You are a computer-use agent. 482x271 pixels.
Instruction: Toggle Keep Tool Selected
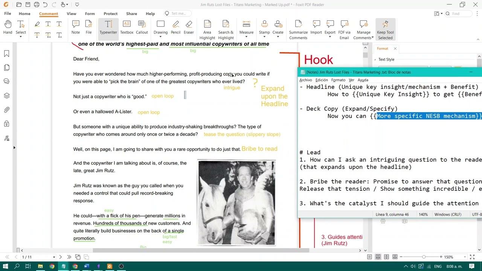(385, 30)
